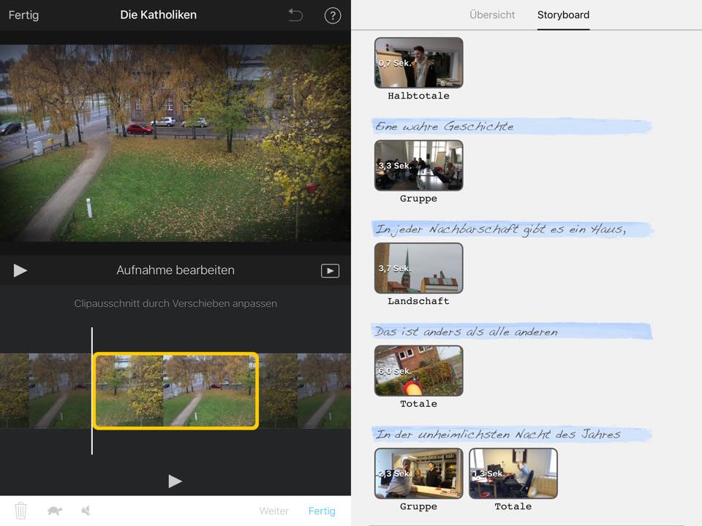Viewport: 702px width, 526px height.
Task: Select the Halbtotale 0,7 Sek. clip
Action: coord(418,63)
